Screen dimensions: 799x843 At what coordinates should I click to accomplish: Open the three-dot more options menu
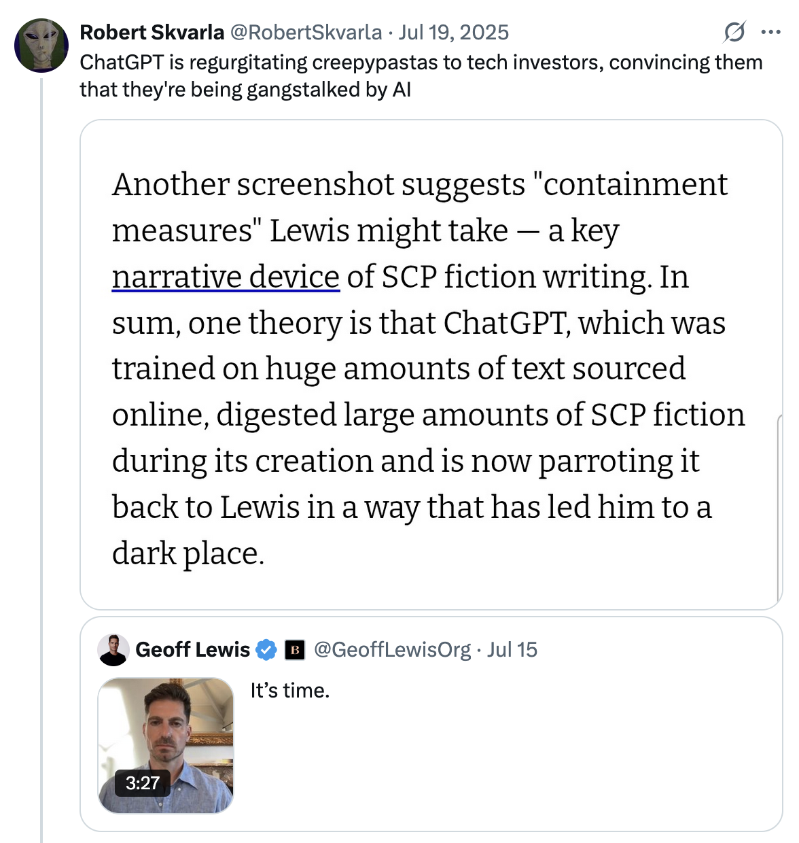[770, 32]
